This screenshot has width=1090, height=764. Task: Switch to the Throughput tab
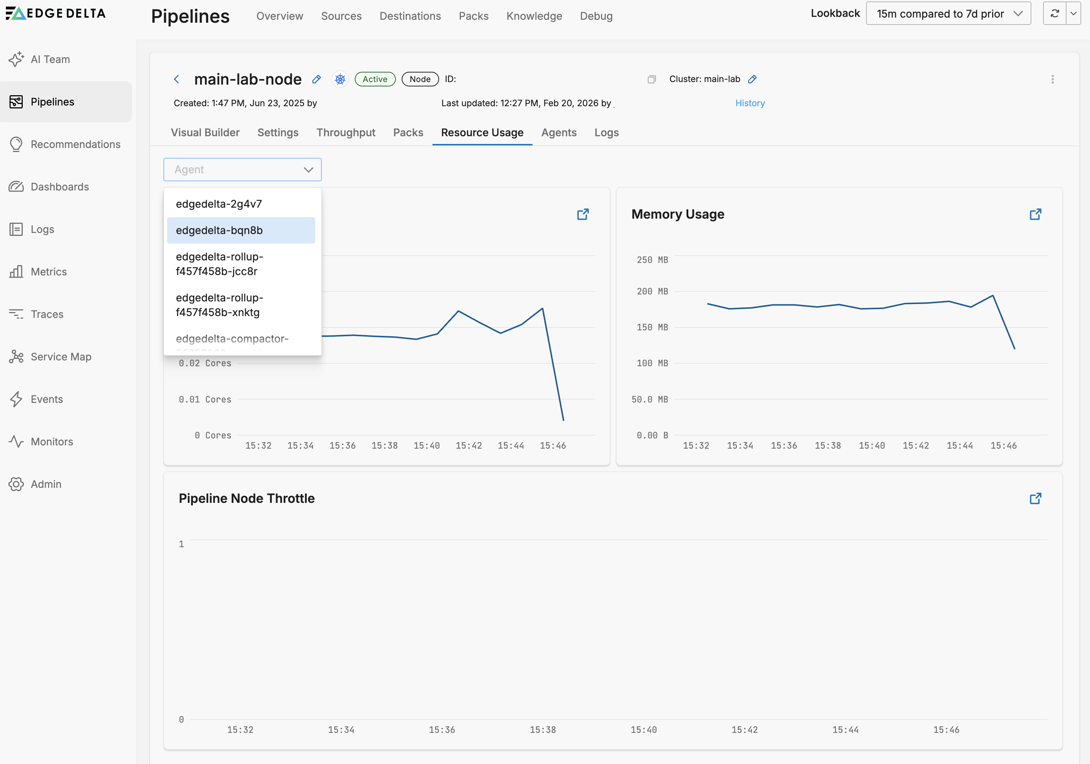coord(346,132)
